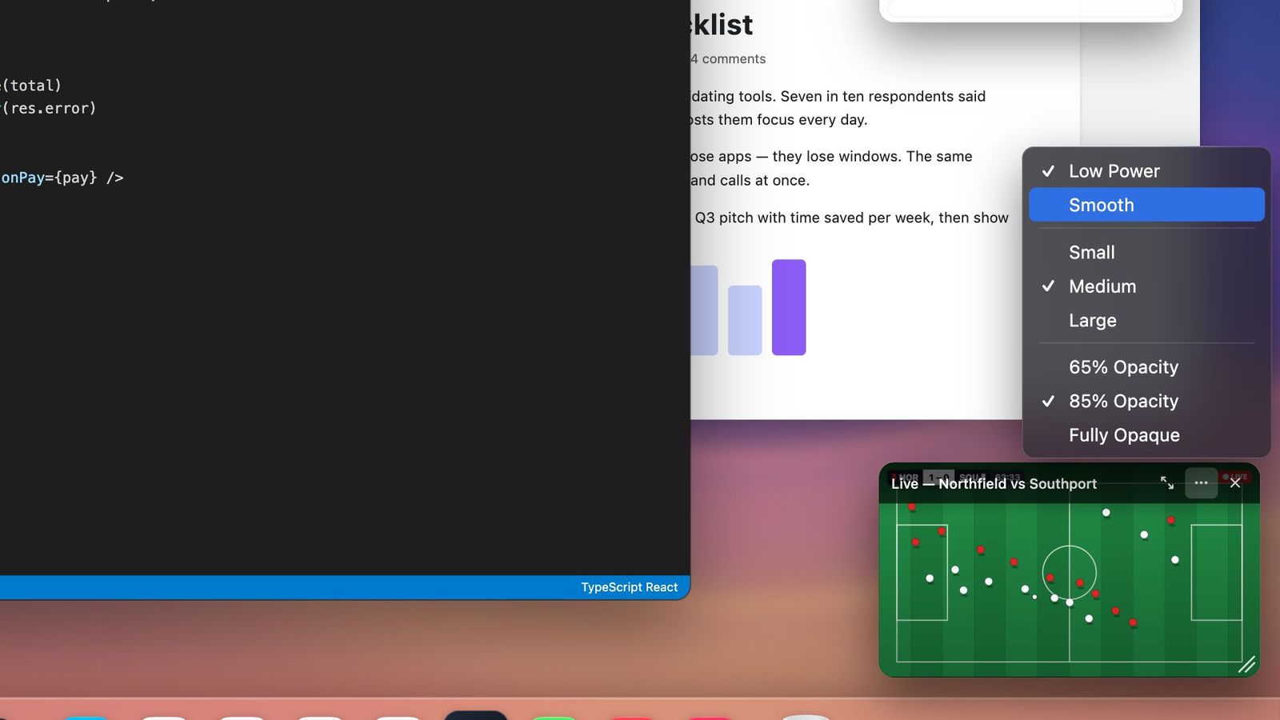Click the (total) code line in editor
1280x720 pixels.
click(x=31, y=86)
